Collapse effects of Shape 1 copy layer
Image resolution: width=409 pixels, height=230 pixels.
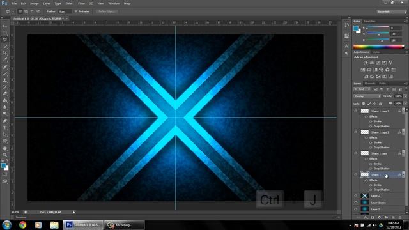point(403,153)
